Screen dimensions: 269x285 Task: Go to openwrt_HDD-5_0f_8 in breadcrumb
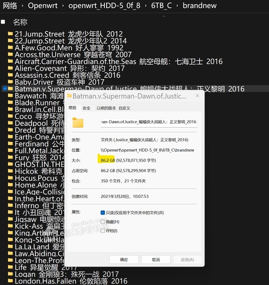click(104, 6)
